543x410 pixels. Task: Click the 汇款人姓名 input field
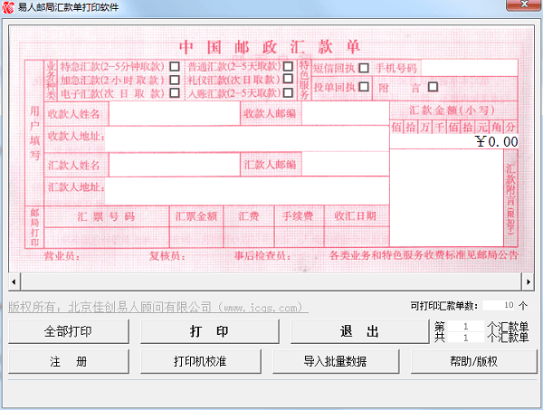(175, 165)
